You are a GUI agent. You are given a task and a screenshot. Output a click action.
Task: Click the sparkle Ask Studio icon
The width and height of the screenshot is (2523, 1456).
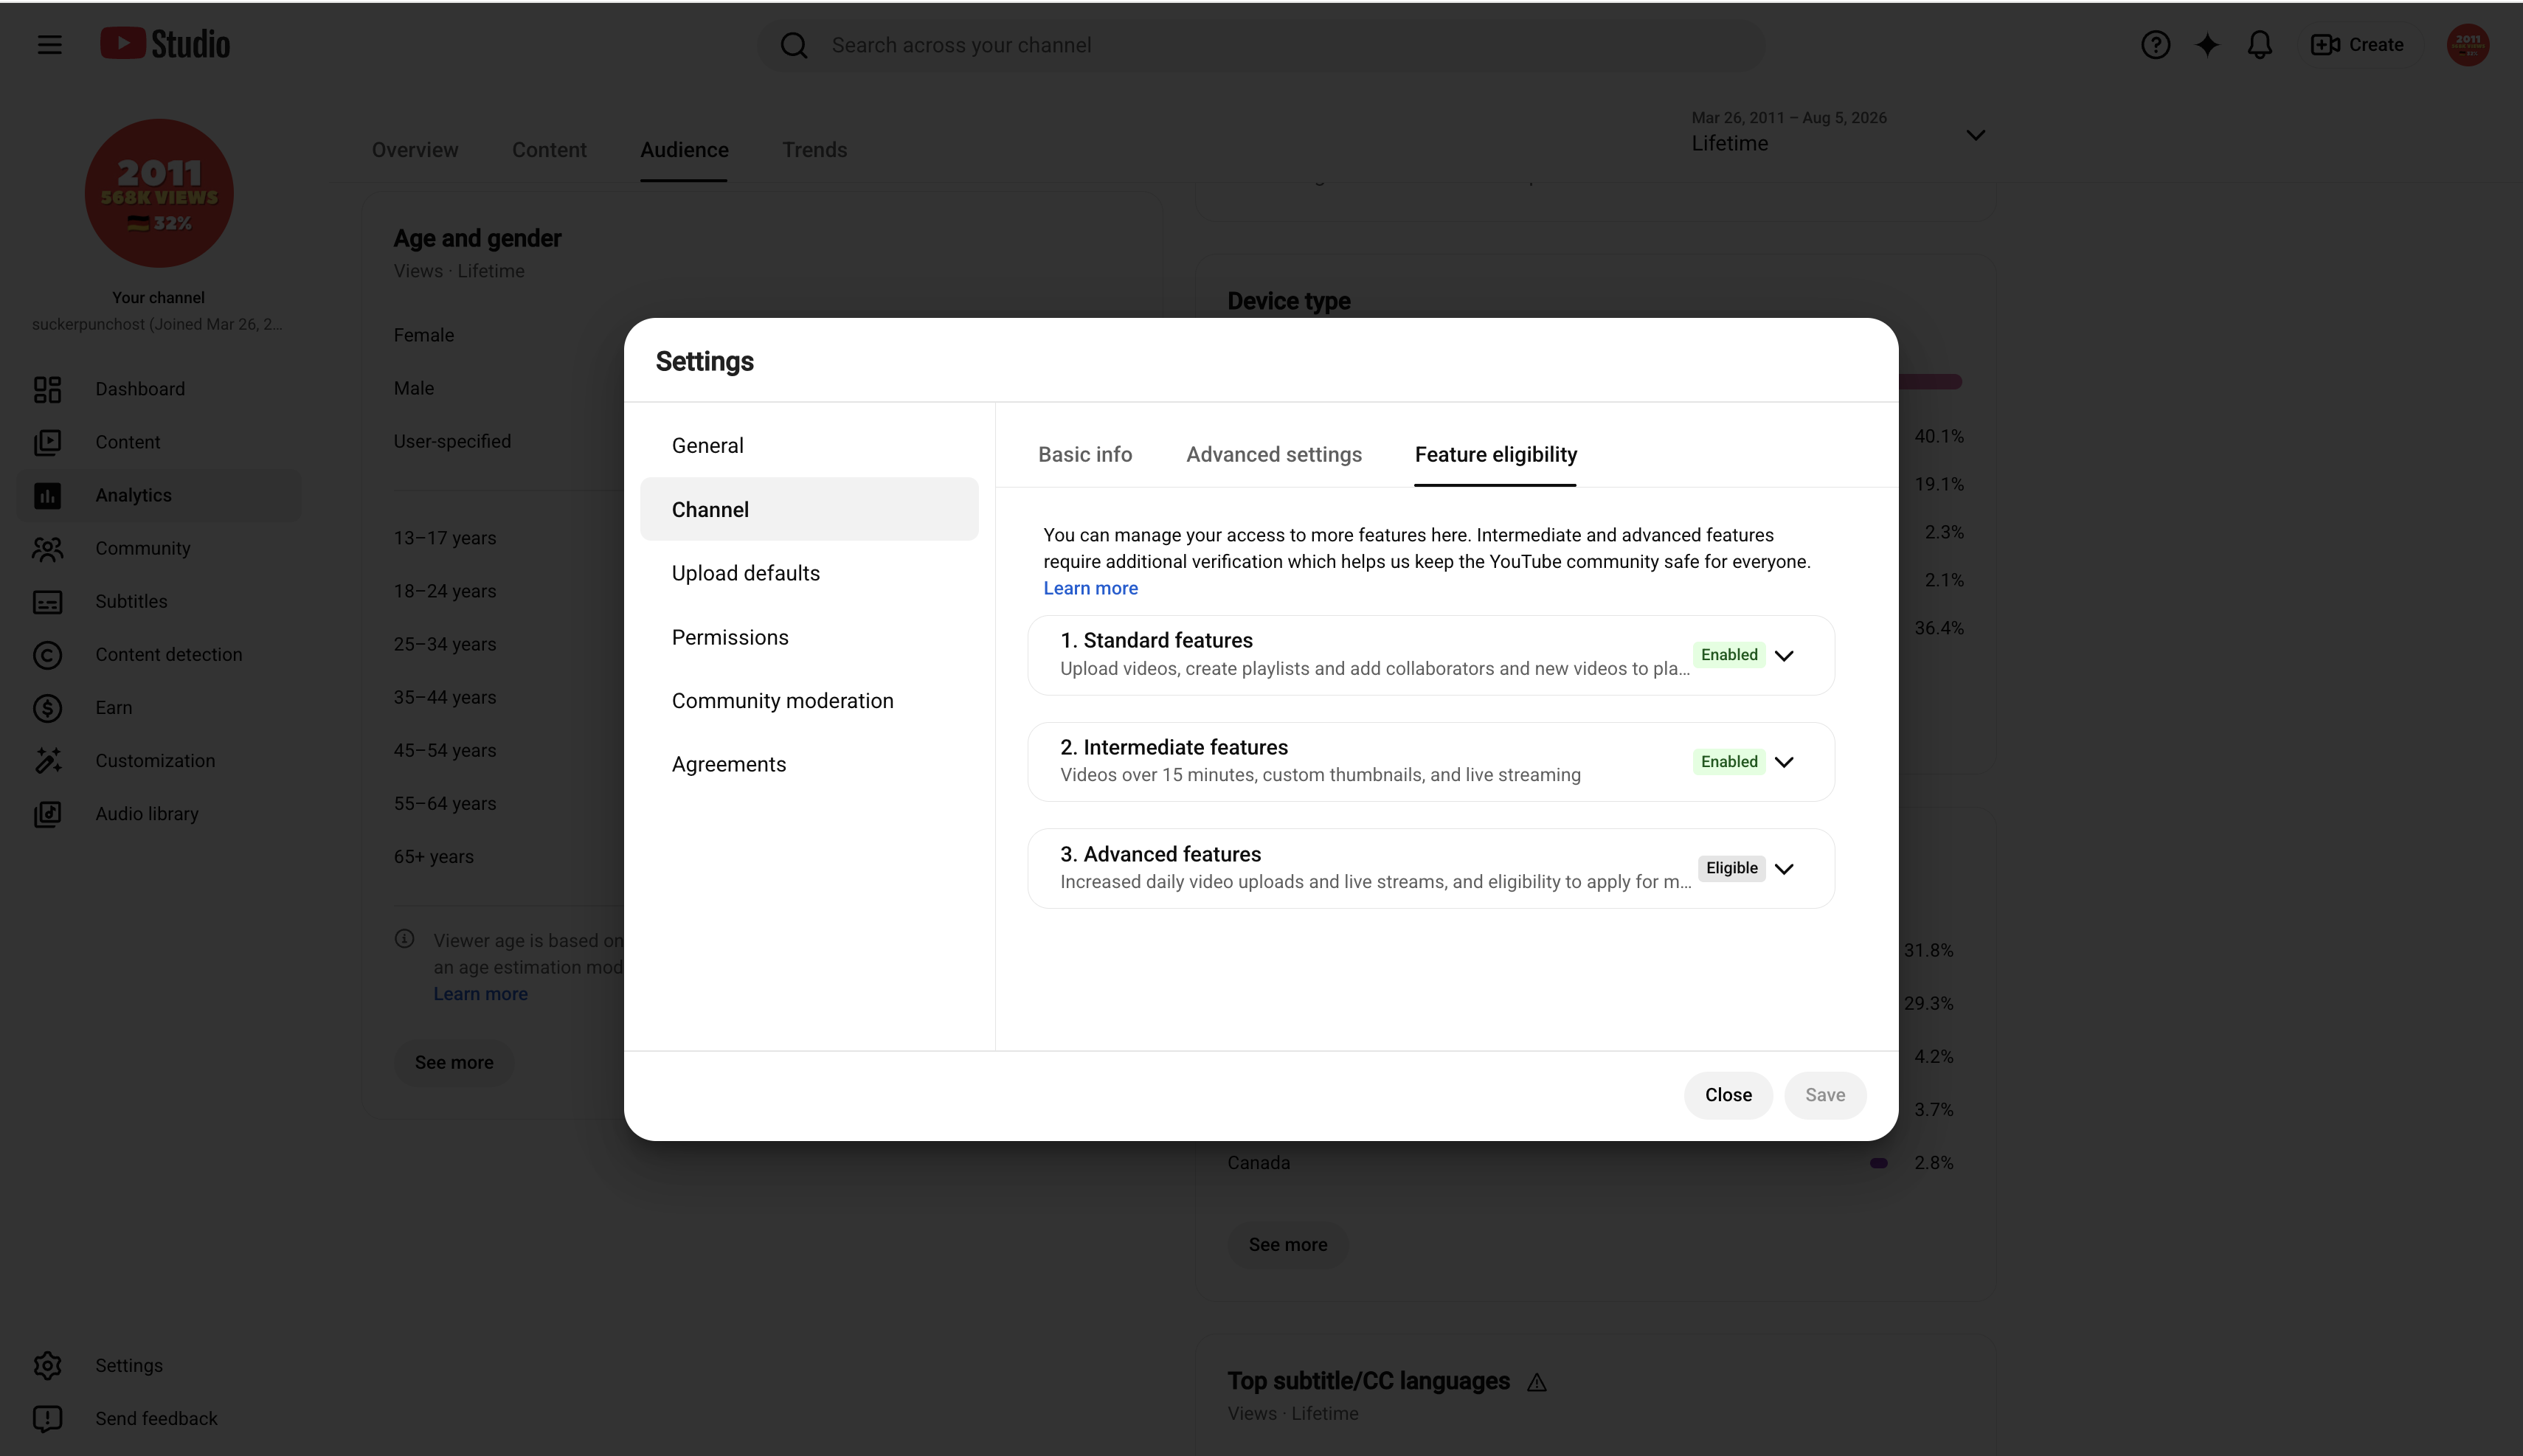[x=2207, y=45]
